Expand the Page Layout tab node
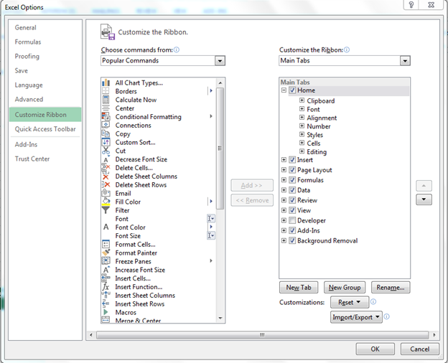Screen dimensions: 448x363 [x=284, y=169]
